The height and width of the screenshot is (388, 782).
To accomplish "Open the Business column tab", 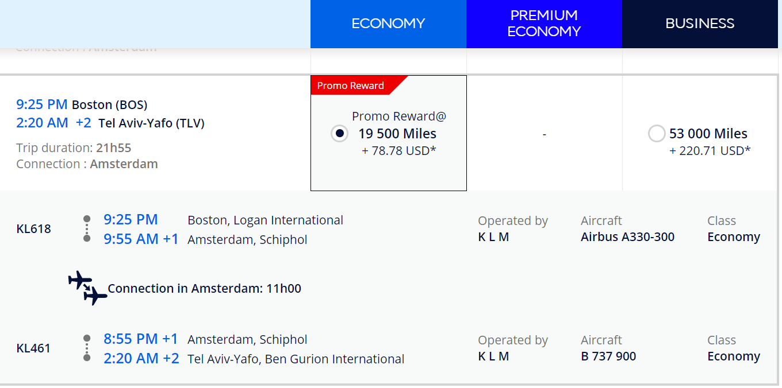I will [700, 24].
